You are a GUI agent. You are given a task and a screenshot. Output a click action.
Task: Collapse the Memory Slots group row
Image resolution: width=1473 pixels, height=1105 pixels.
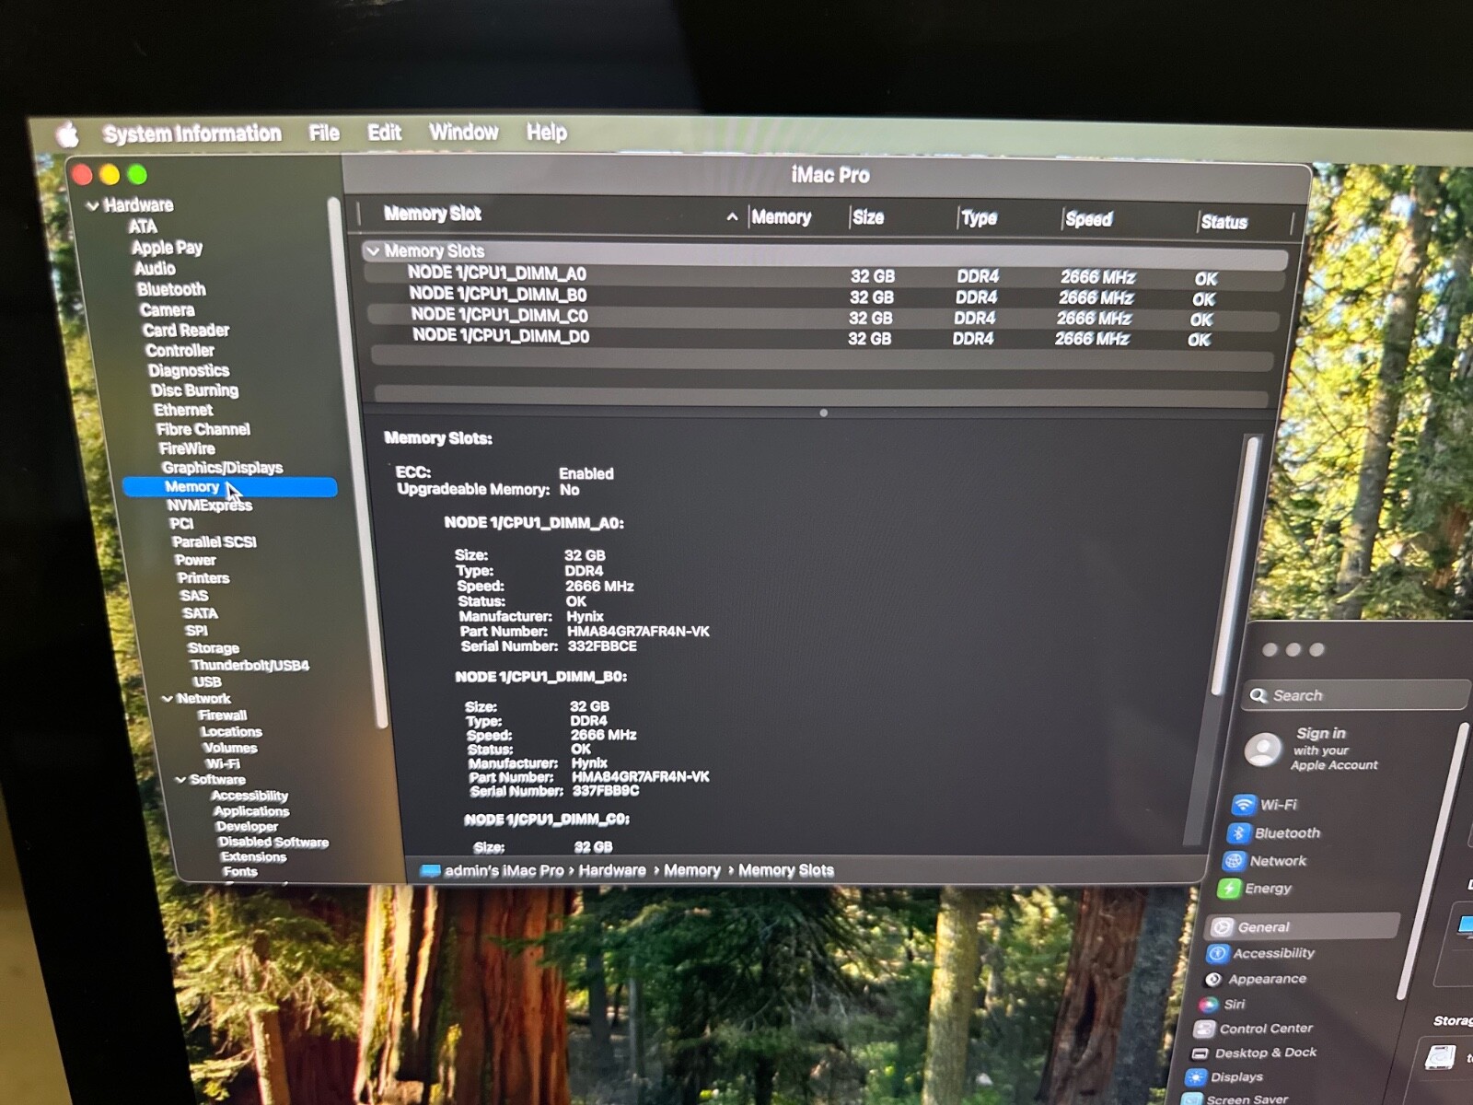[372, 250]
